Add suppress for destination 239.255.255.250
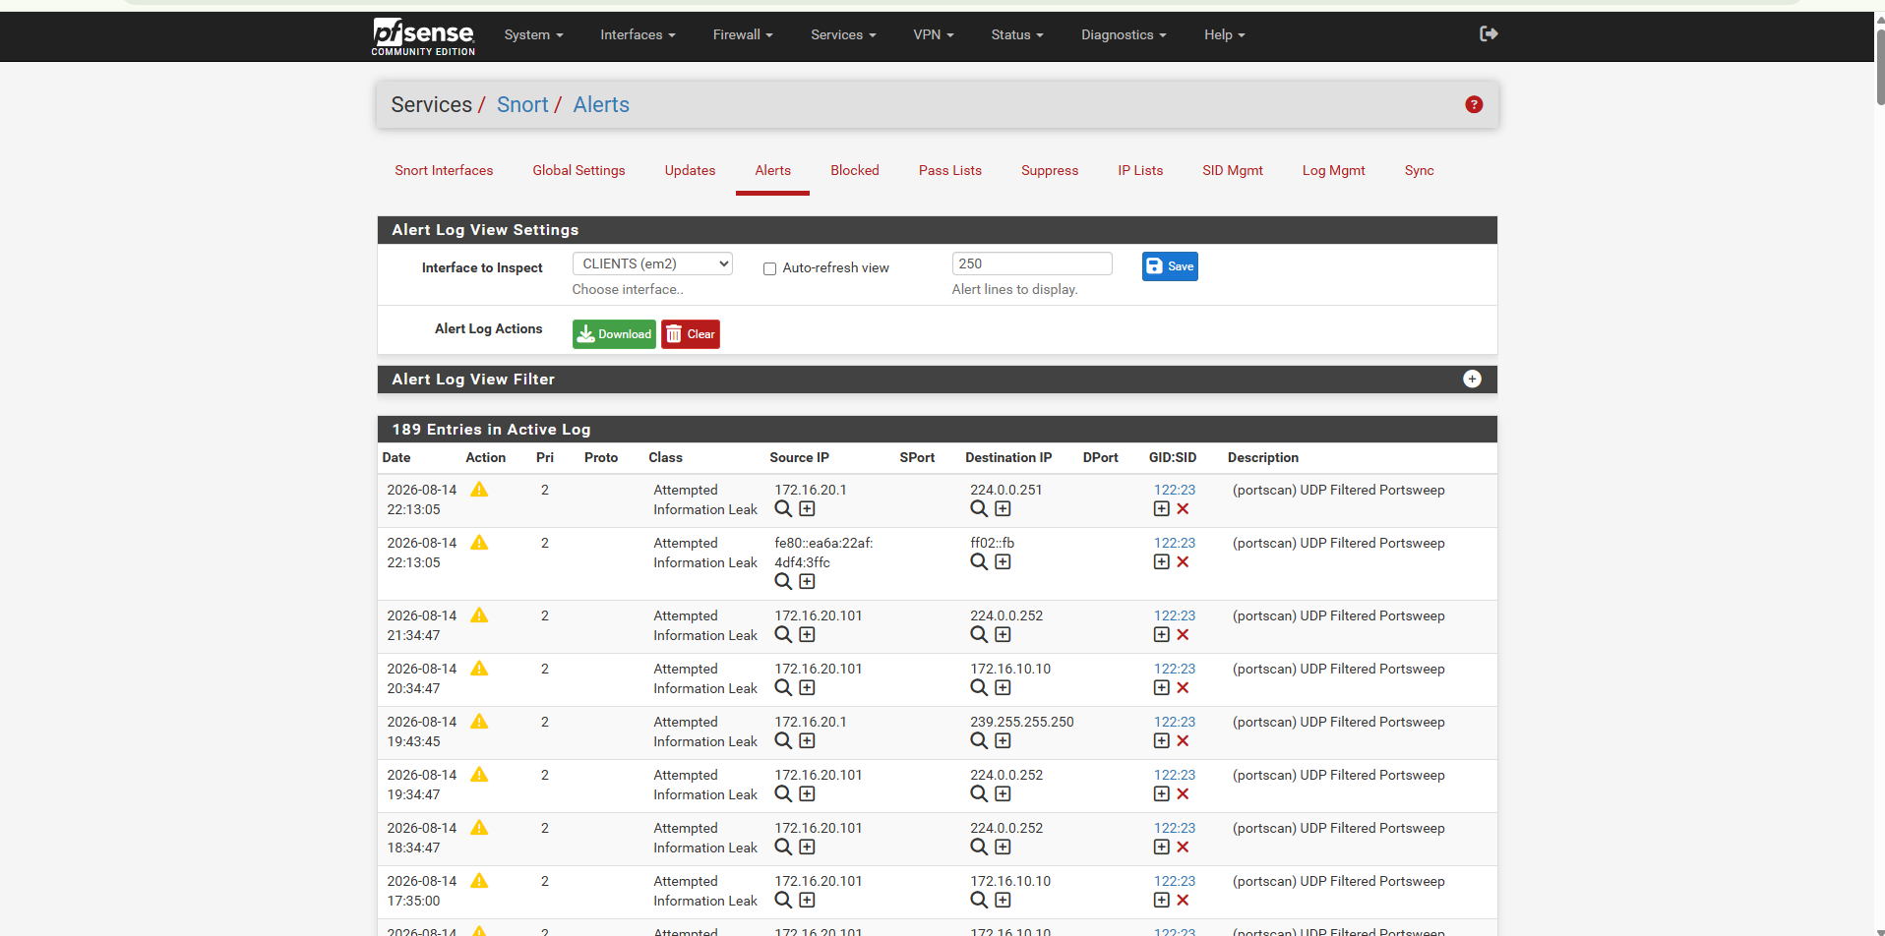 (x=1003, y=741)
